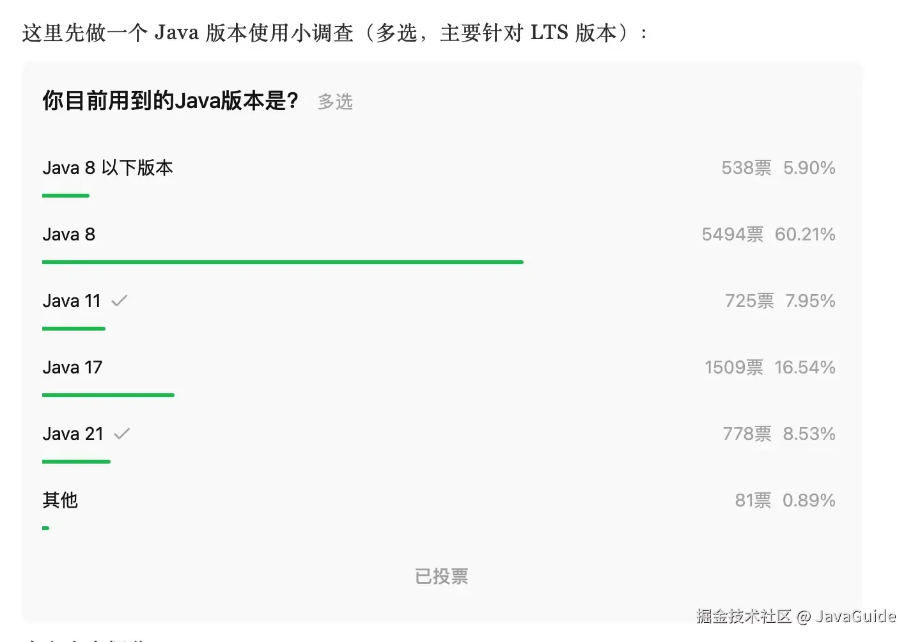This screenshot has height=642, width=913.
Task: Click the 掘金技术社区 @ JavaGuide watermark
Action: pyautogui.click(x=795, y=616)
